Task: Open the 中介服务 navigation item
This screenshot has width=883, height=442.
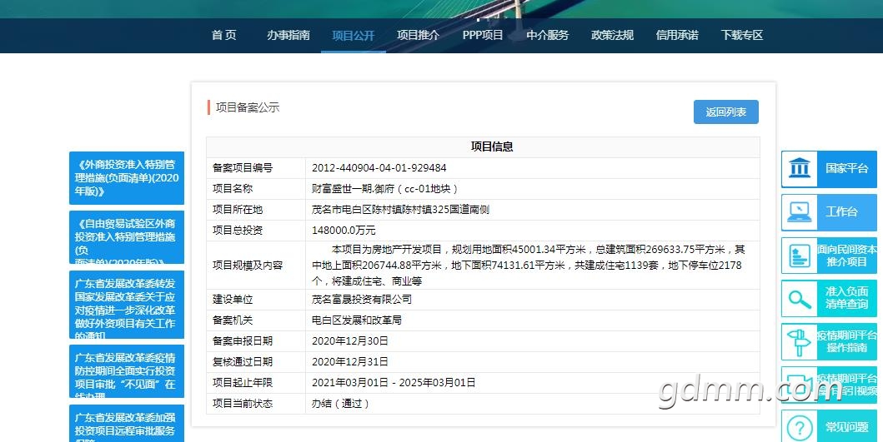Action: 547,35
